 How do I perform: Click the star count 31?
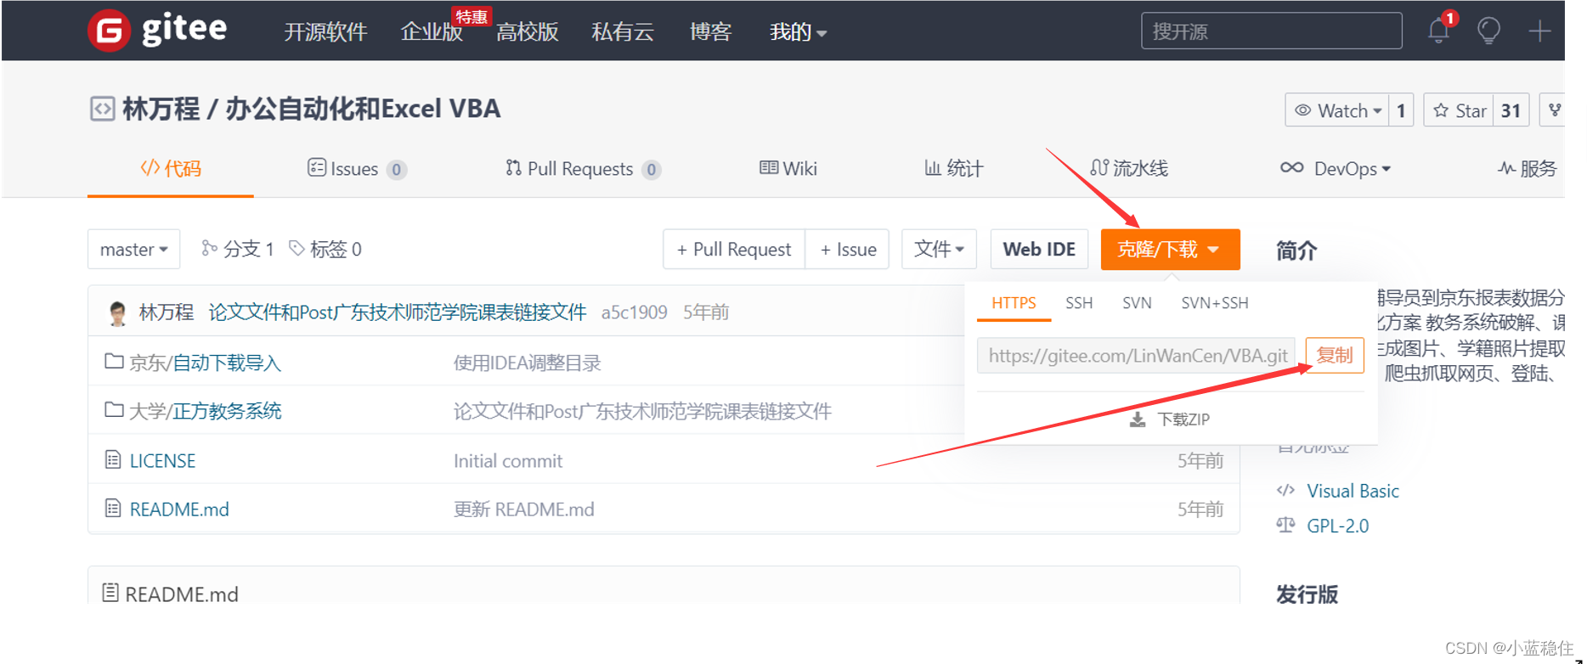pos(1511,110)
